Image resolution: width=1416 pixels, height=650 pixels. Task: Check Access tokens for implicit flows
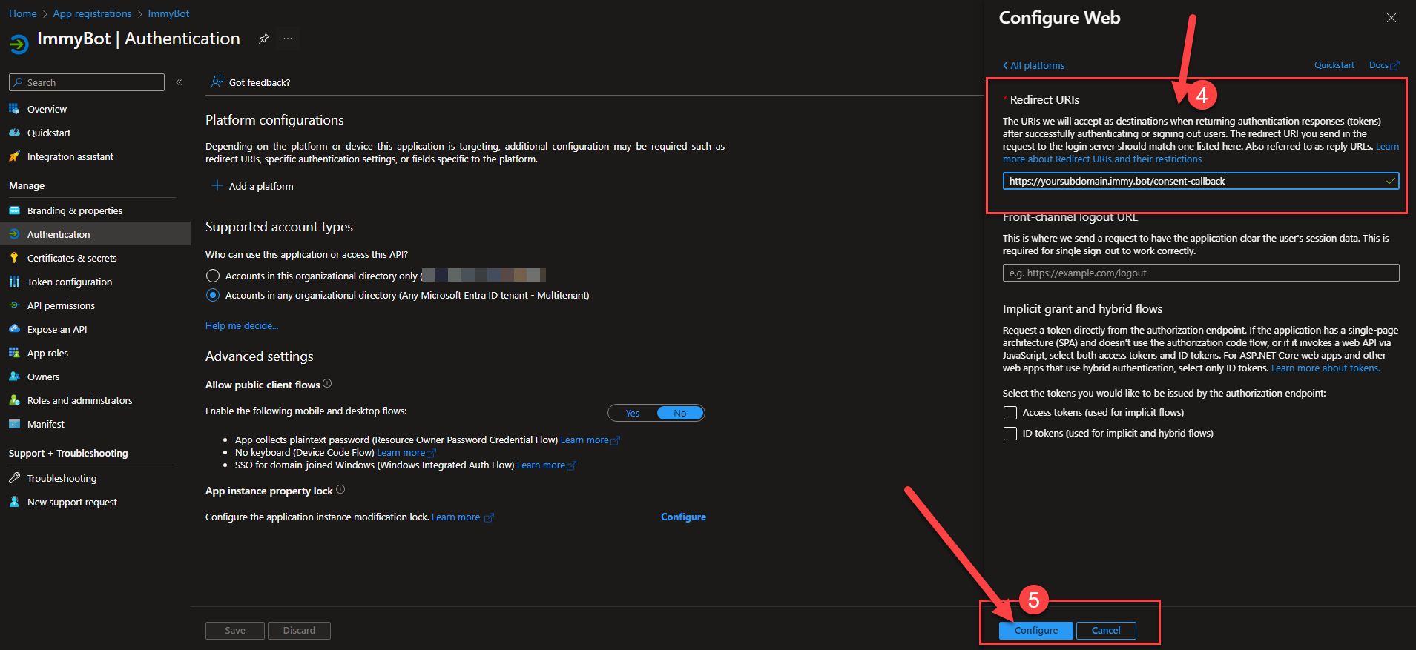point(1010,413)
